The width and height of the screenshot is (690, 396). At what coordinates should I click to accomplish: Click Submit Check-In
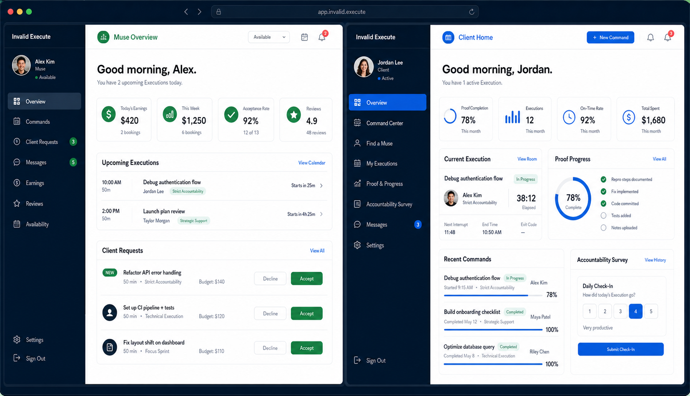click(x=620, y=349)
